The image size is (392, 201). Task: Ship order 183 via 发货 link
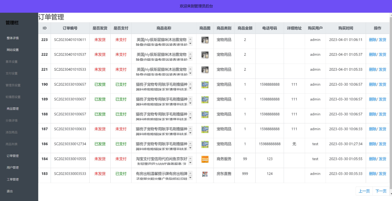click(x=382, y=173)
